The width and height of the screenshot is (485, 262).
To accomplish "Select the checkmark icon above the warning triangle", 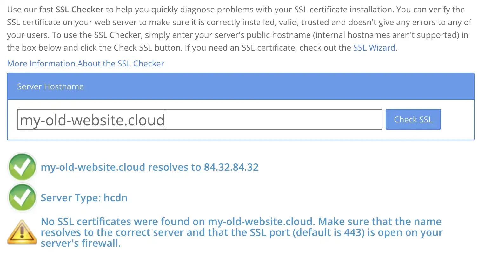I will click(x=22, y=197).
